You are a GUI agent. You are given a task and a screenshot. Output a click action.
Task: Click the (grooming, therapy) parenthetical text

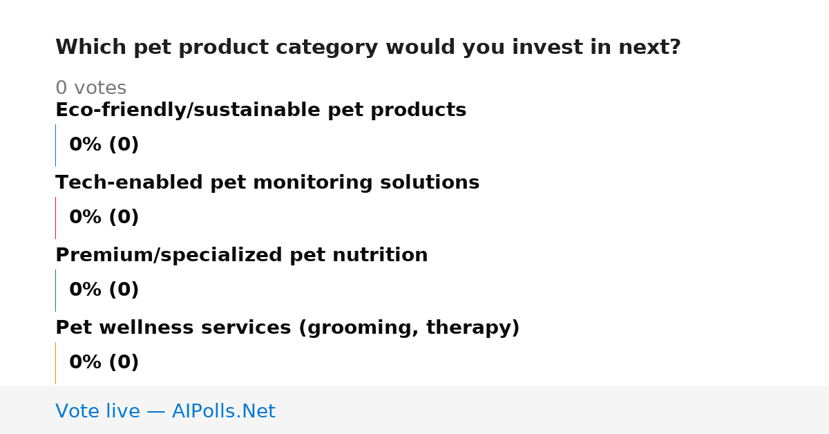409,328
